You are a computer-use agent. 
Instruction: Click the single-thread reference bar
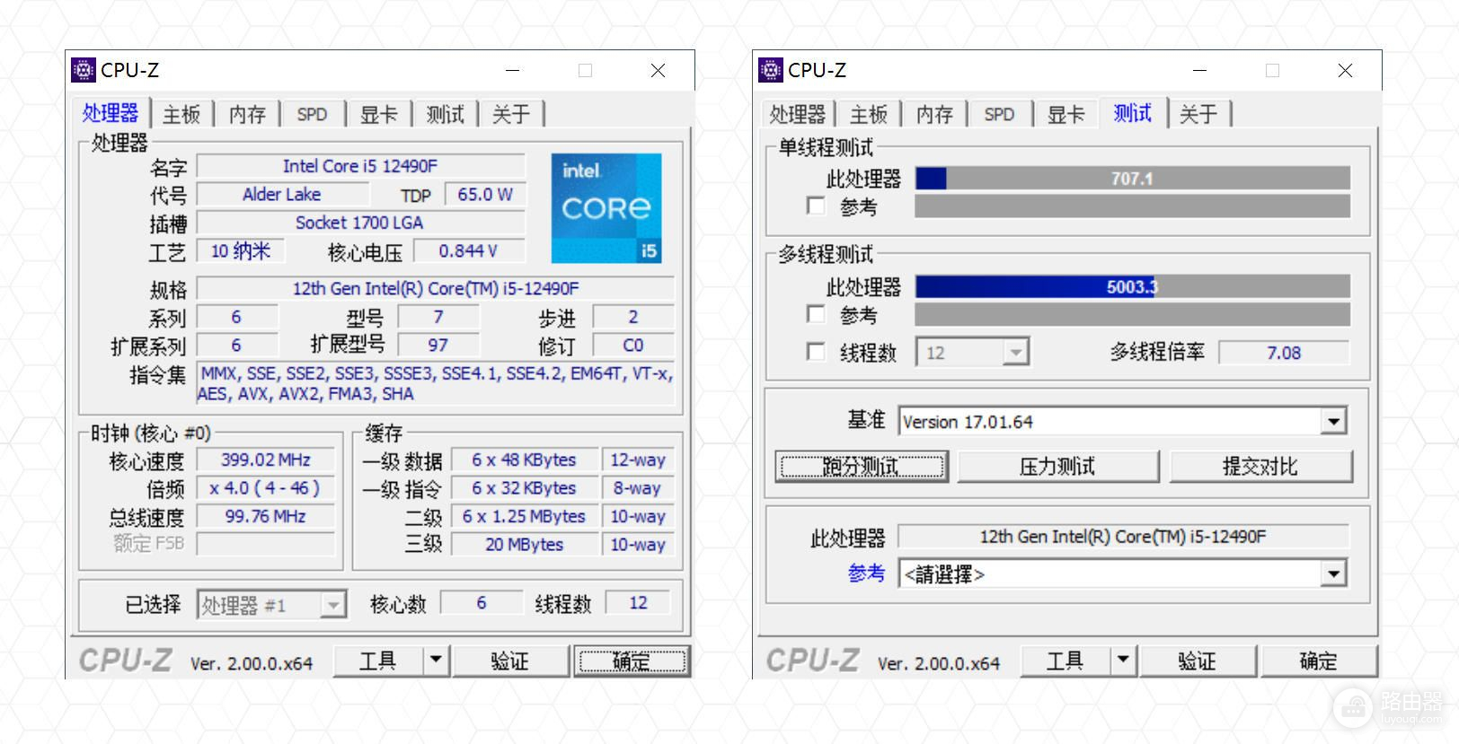click(1132, 206)
